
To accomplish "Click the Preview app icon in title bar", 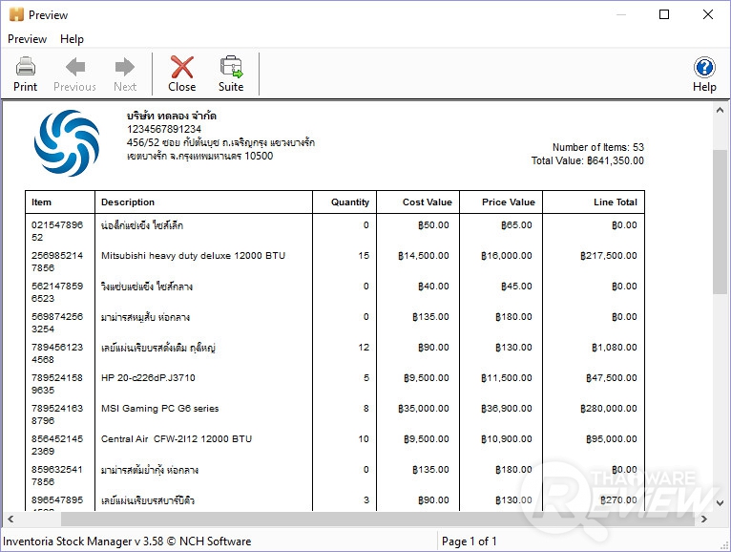I will point(15,14).
